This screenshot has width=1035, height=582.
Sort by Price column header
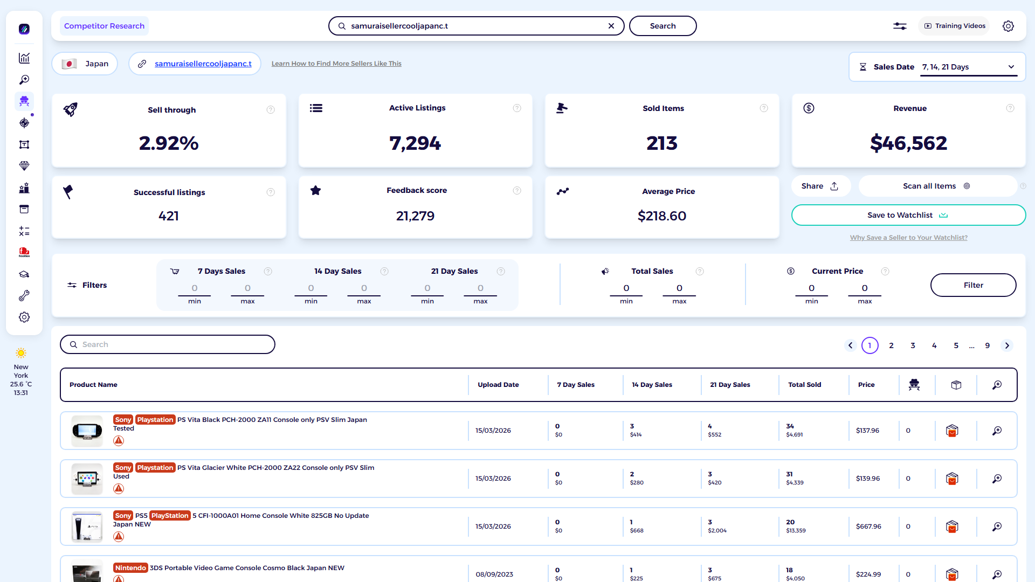click(x=866, y=385)
